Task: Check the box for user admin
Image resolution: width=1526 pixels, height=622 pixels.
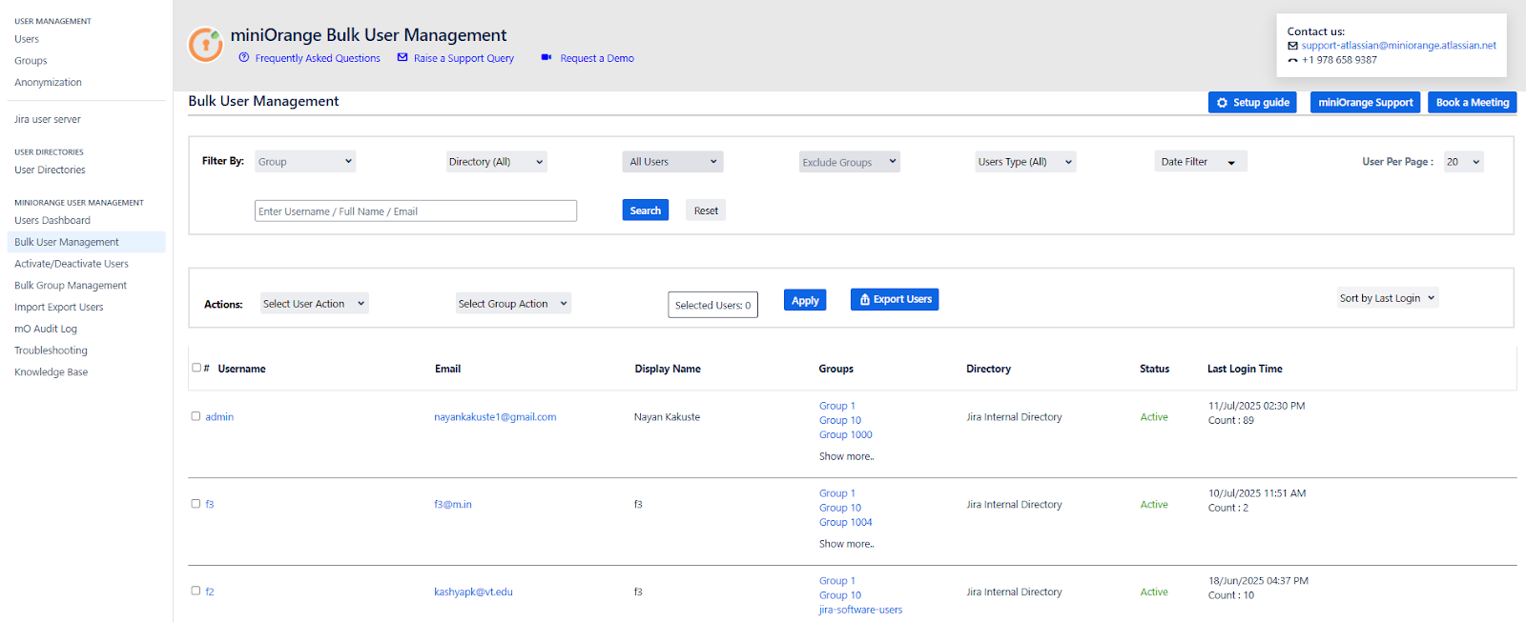Action: 196,416
